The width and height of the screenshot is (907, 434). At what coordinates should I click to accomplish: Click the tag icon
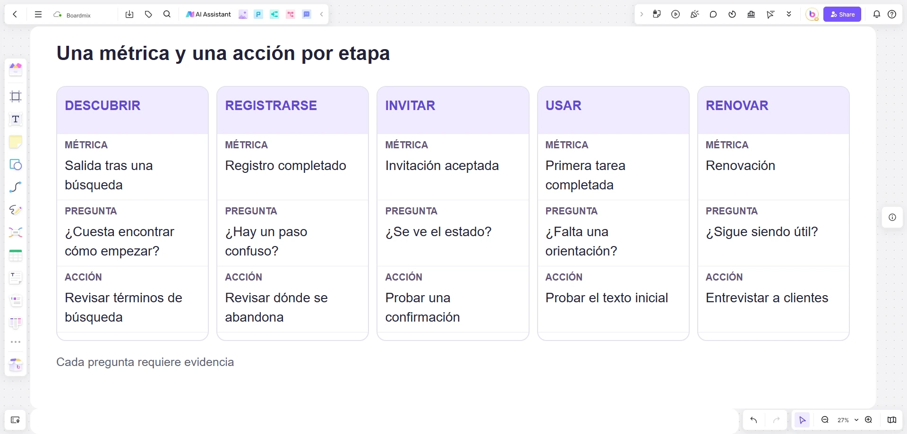coord(148,14)
